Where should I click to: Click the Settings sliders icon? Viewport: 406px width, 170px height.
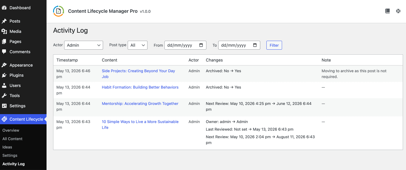coord(4,106)
